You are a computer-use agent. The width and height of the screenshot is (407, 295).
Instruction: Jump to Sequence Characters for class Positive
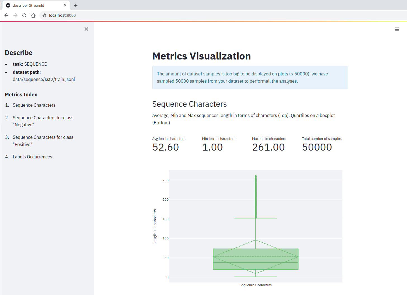click(x=43, y=141)
